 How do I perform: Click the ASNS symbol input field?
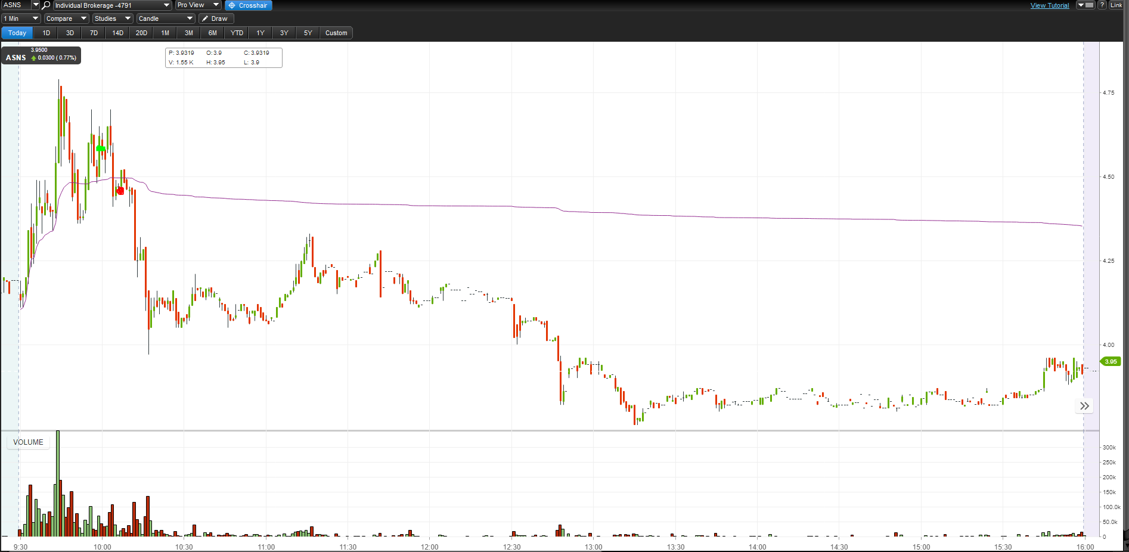click(x=15, y=5)
